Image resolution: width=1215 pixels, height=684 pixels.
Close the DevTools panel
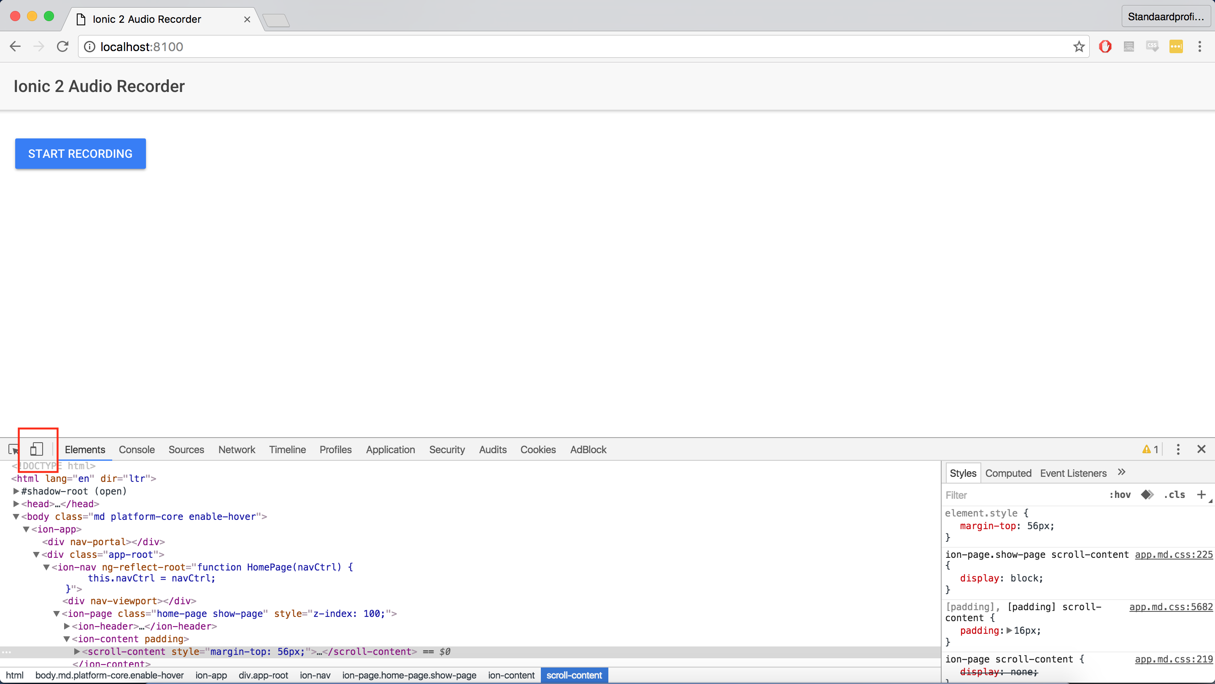(x=1201, y=449)
